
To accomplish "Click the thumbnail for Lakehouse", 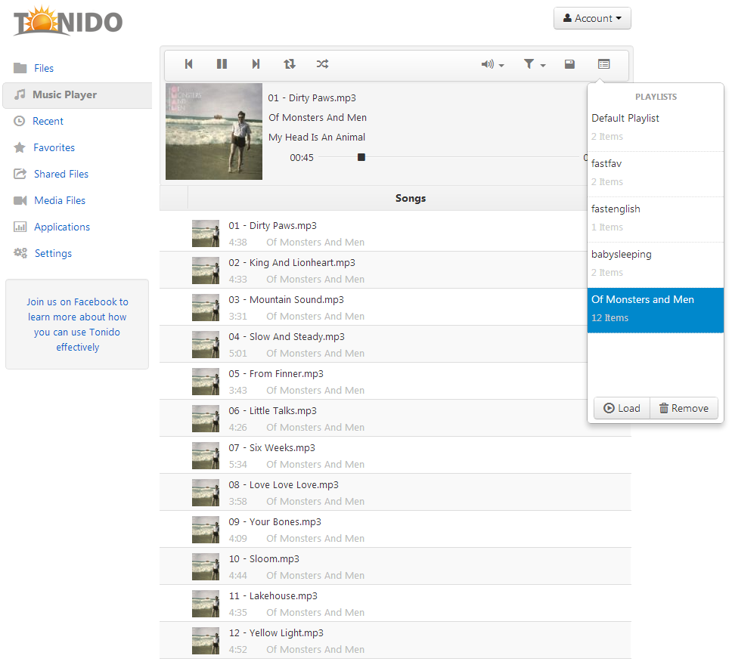I will pyautogui.click(x=206, y=603).
